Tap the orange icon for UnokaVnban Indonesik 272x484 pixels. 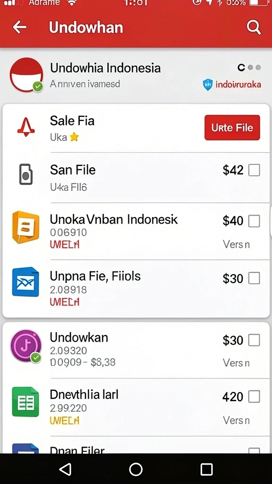[26, 227]
